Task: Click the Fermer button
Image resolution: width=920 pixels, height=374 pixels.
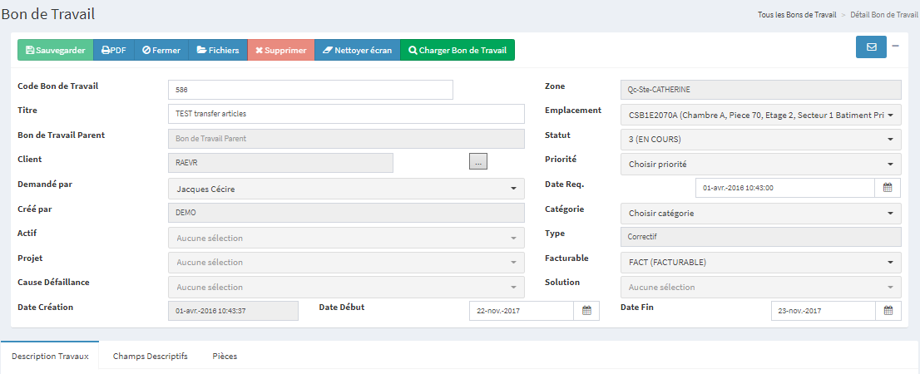Action: pyautogui.click(x=161, y=50)
